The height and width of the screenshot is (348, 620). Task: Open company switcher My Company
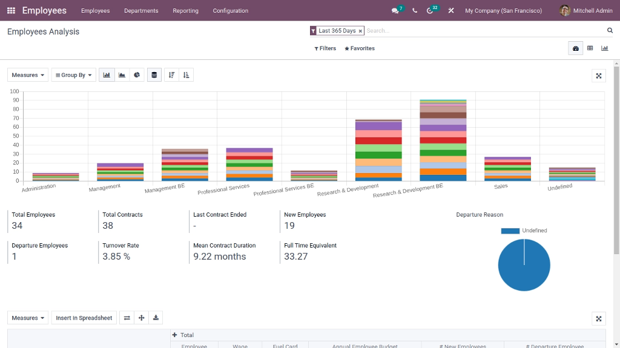click(x=503, y=11)
